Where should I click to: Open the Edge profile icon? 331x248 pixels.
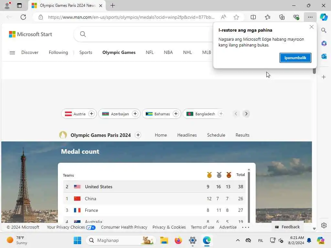pyautogui.click(x=8, y=5)
